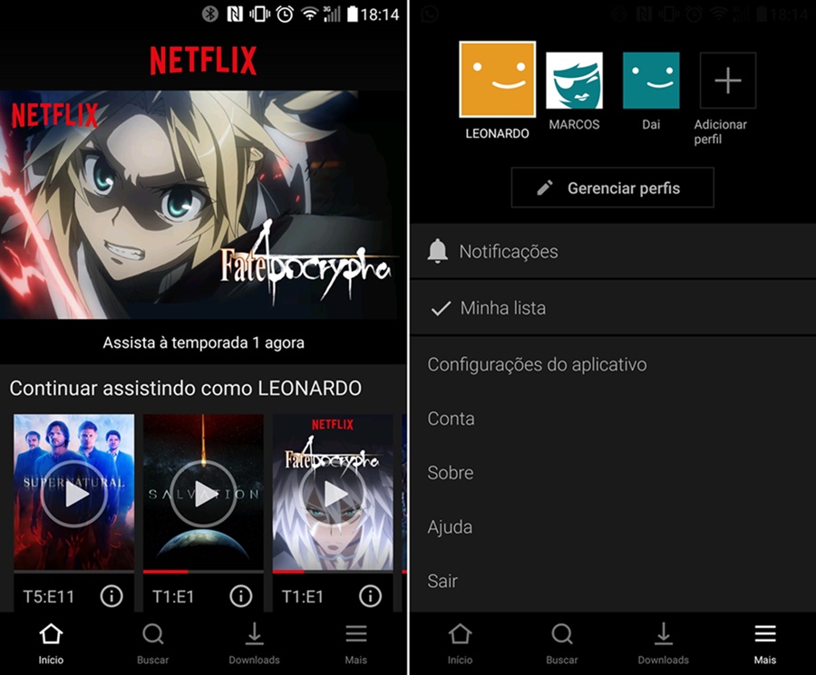Open info icon for Supernatural T5:E11
816x675 pixels.
click(112, 596)
